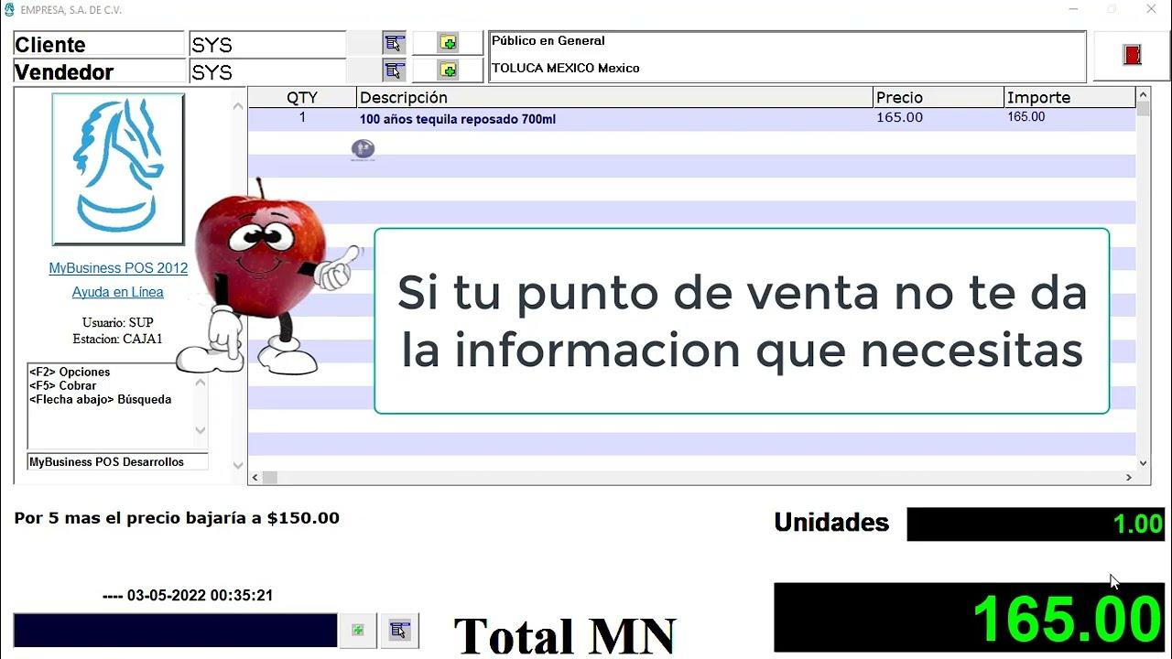
Task: Click the red exit door icon
Action: [x=1133, y=55]
